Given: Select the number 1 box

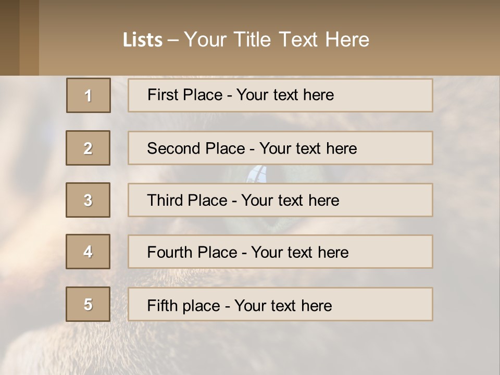Looking at the screenshot, I should pos(89,95).
